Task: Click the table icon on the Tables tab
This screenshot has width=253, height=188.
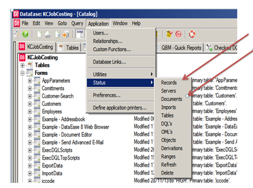Action: pos(61,47)
